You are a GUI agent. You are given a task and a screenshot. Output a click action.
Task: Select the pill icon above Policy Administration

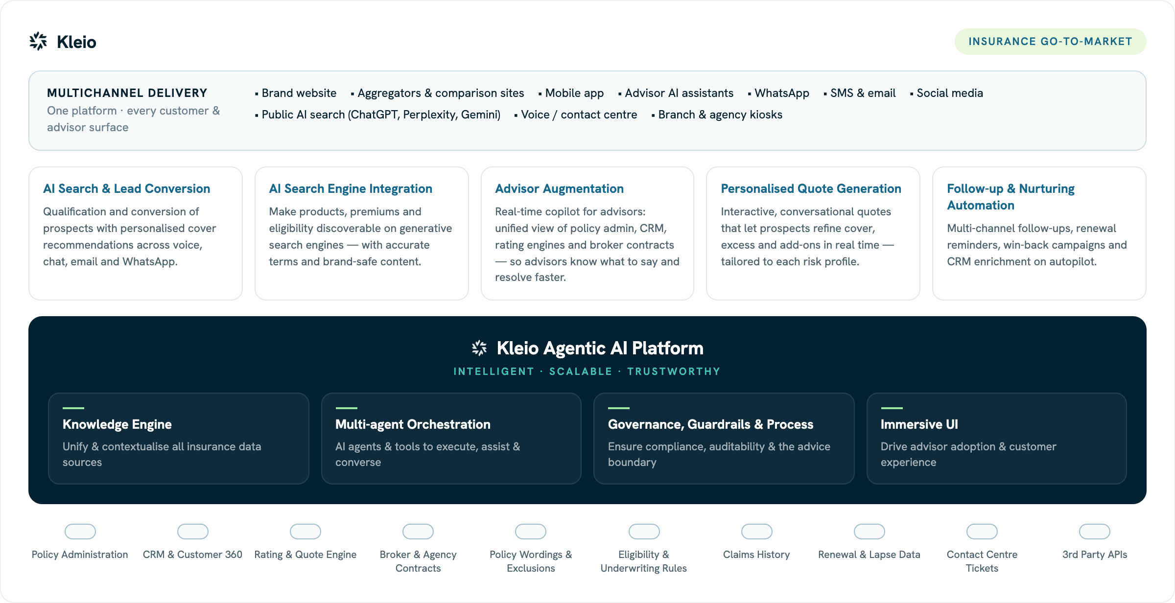pos(80,532)
